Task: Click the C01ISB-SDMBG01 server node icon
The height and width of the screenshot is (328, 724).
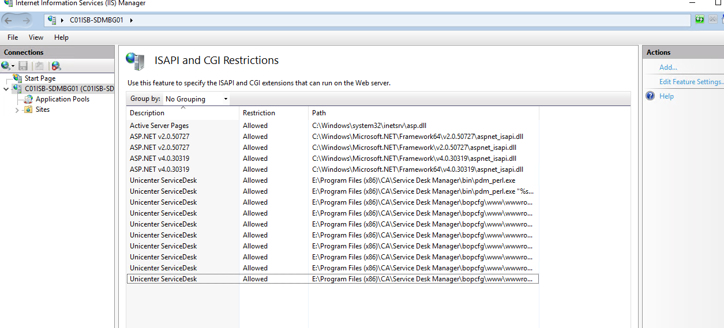Action: (x=17, y=89)
